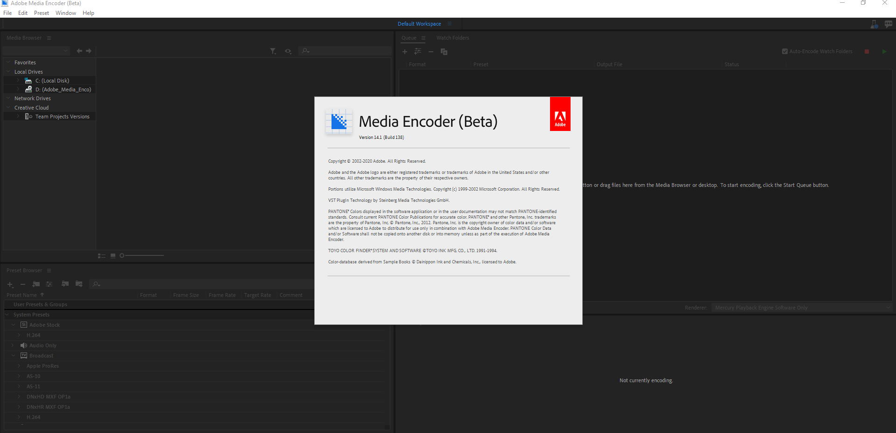Image resolution: width=896 pixels, height=433 pixels.
Task: Click the Frame Rate column header
Action: point(222,295)
